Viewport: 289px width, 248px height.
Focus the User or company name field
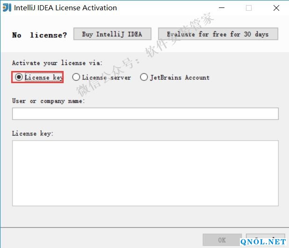click(145, 114)
